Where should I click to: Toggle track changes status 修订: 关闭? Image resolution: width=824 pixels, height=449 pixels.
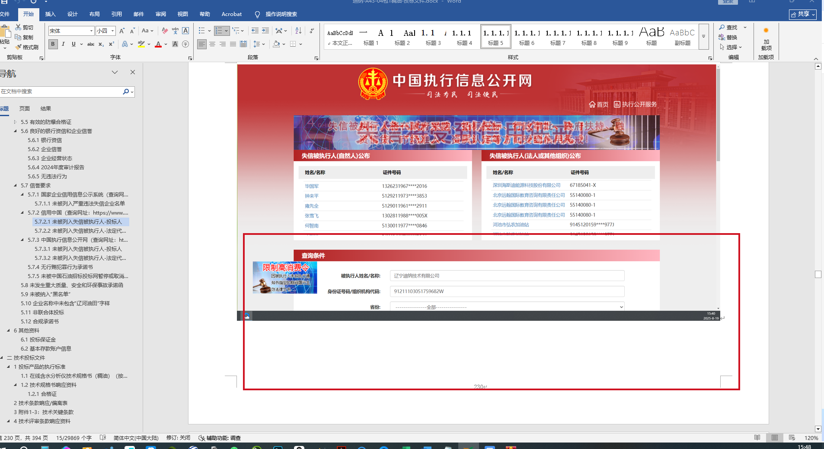178,438
